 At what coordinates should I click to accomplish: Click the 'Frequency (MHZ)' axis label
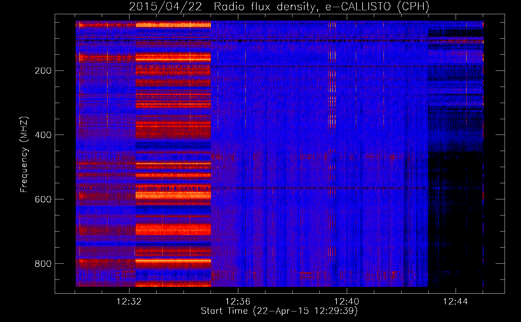click(24, 155)
